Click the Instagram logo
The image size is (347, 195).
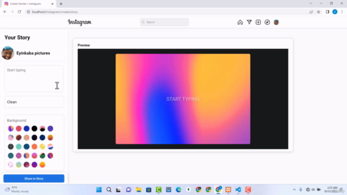[x=80, y=22]
